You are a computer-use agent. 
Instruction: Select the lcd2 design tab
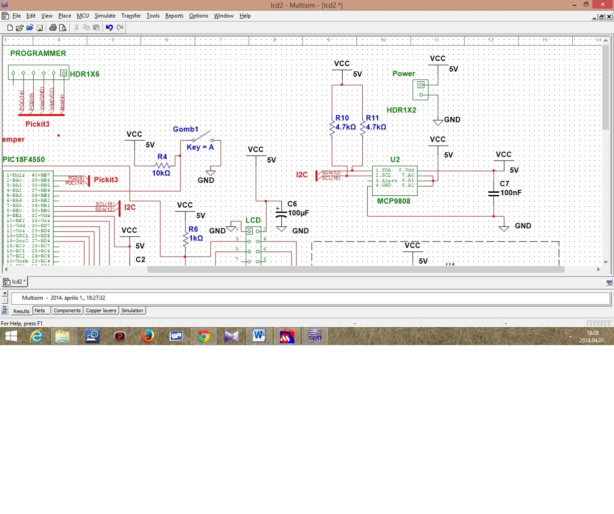click(15, 282)
